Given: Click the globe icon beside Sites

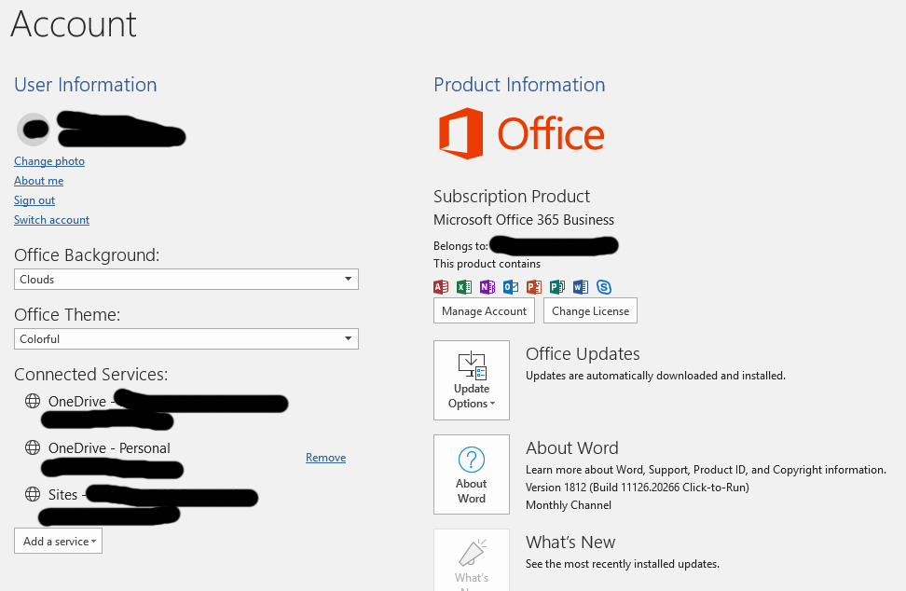Looking at the screenshot, I should tap(33, 494).
